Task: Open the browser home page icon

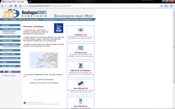Action: pyautogui.click(x=16, y=6)
